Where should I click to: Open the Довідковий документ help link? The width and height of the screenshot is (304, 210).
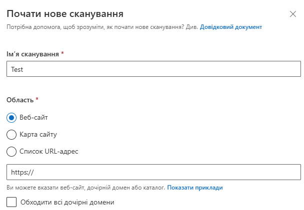[231, 27]
